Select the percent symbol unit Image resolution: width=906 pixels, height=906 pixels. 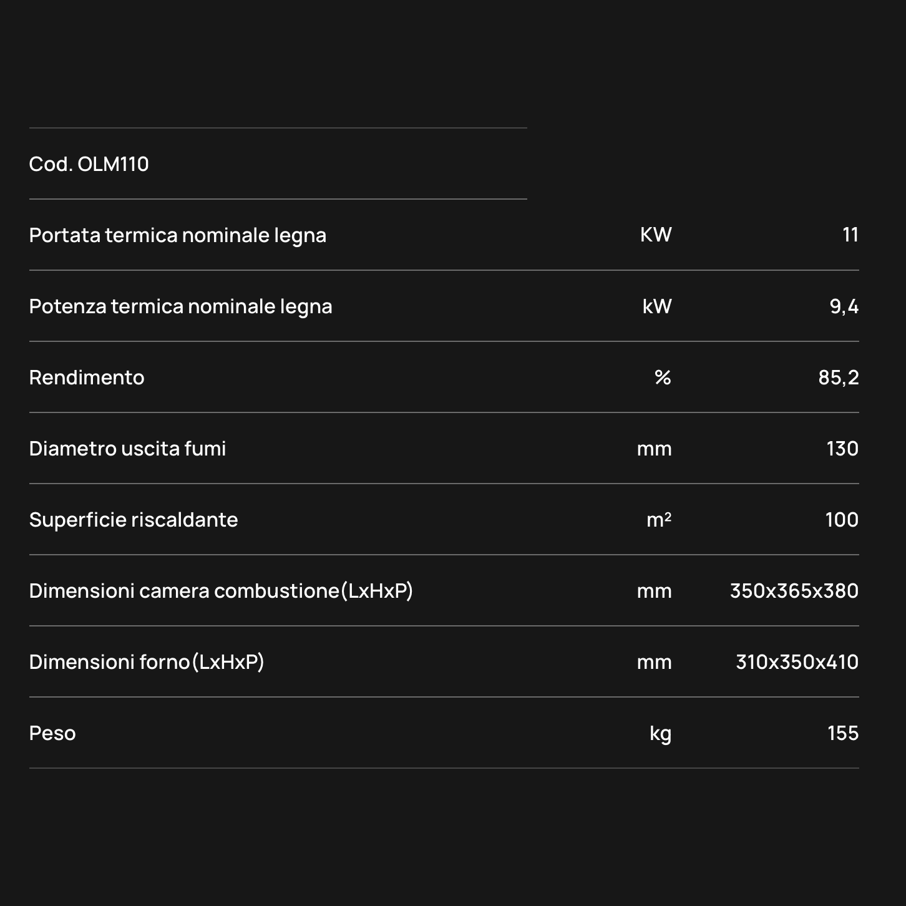[x=663, y=377]
